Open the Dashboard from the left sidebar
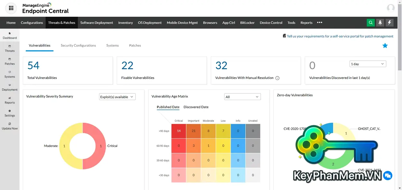This screenshot has height=190, width=402. pos(10,35)
